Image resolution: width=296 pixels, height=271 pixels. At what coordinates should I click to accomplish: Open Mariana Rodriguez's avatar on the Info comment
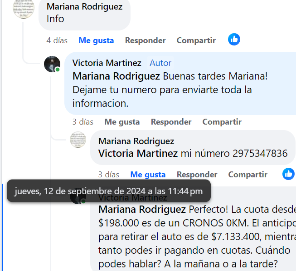tap(24, 8)
